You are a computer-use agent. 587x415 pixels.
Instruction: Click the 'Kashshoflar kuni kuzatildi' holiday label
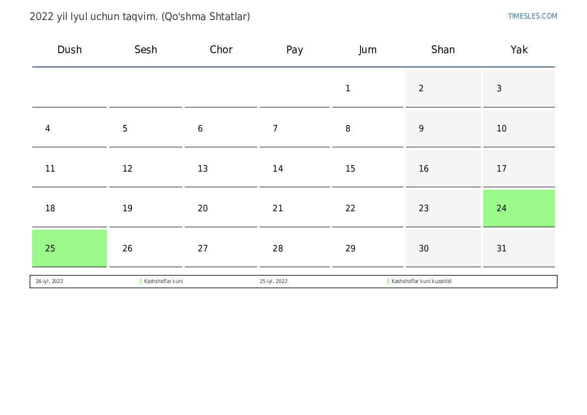tap(421, 282)
